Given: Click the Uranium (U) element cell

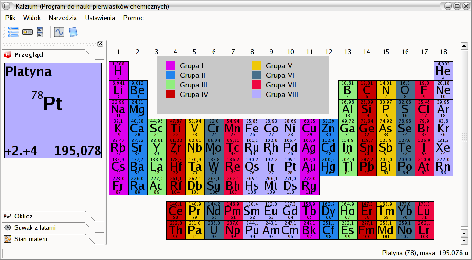Looking at the screenshot, I should [x=214, y=230].
